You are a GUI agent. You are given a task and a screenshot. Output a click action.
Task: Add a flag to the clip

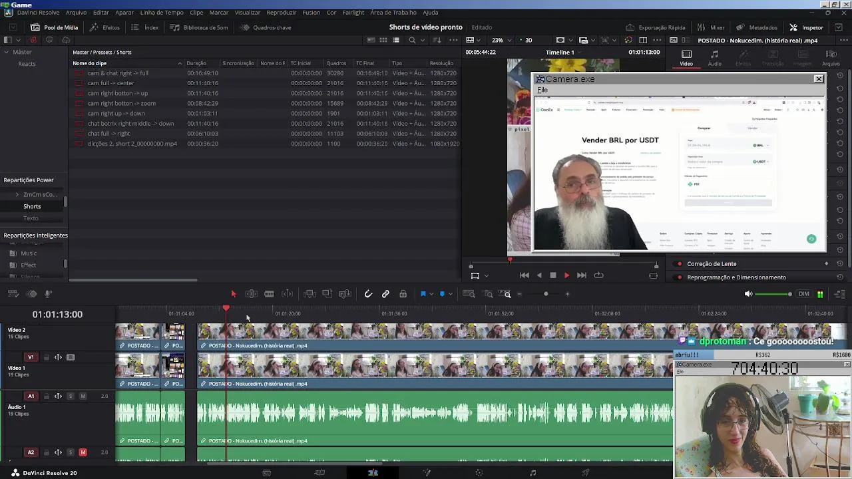tap(423, 294)
